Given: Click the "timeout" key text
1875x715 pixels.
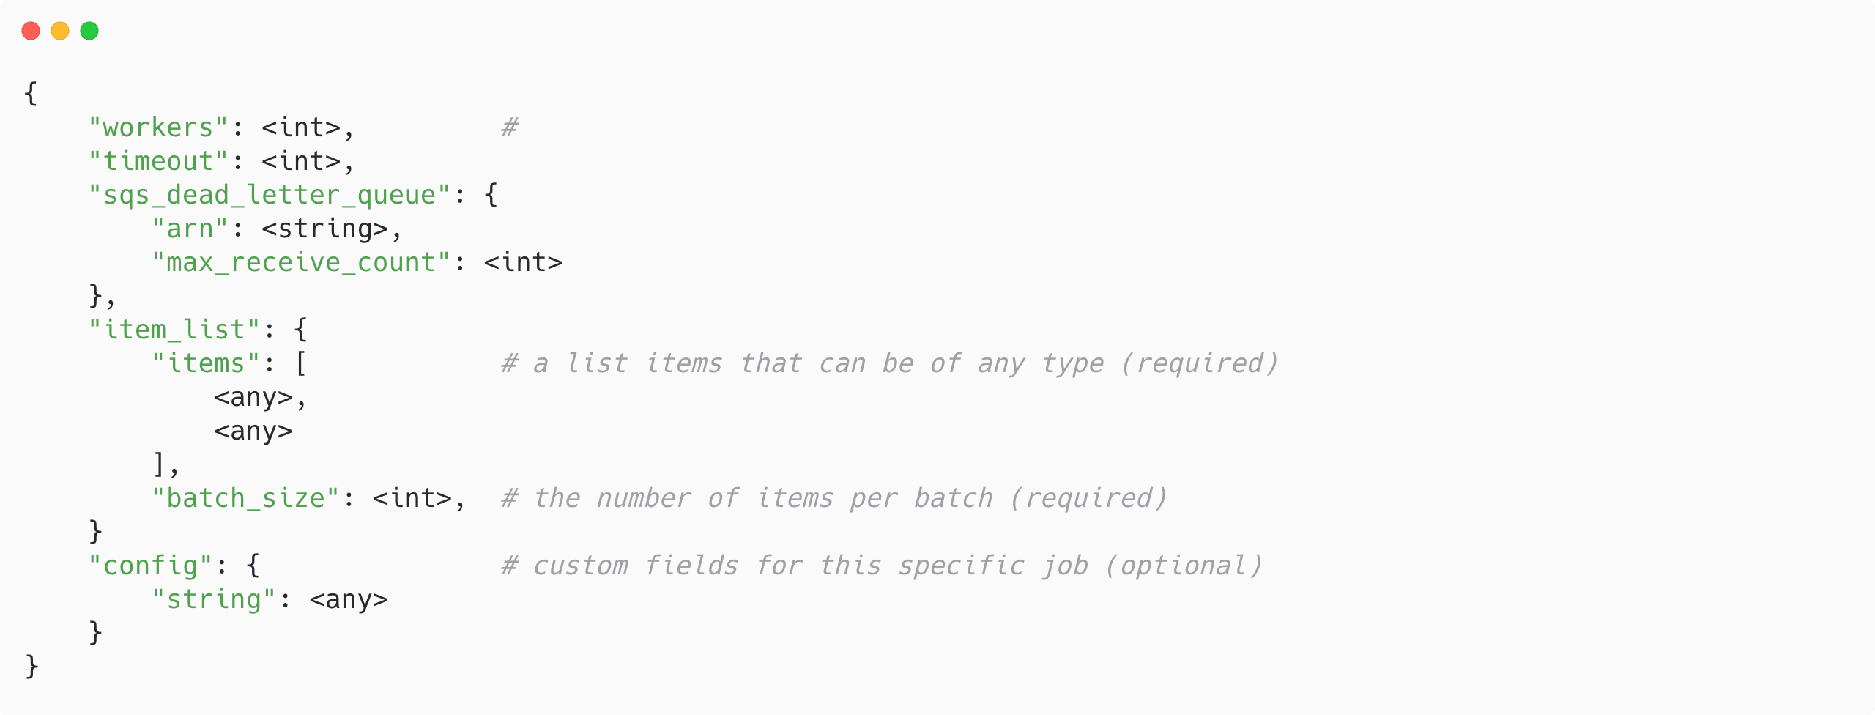Looking at the screenshot, I should coord(158,161).
